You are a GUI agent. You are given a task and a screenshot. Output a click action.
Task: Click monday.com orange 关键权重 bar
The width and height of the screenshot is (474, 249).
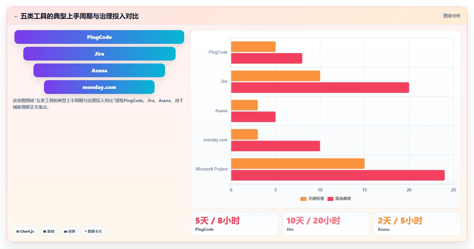pos(244,134)
